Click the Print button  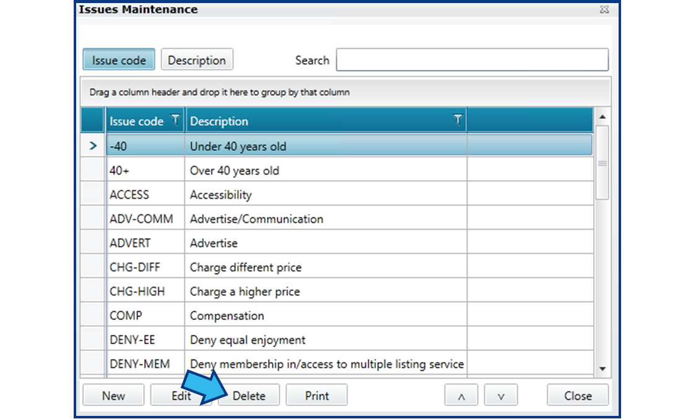(317, 395)
